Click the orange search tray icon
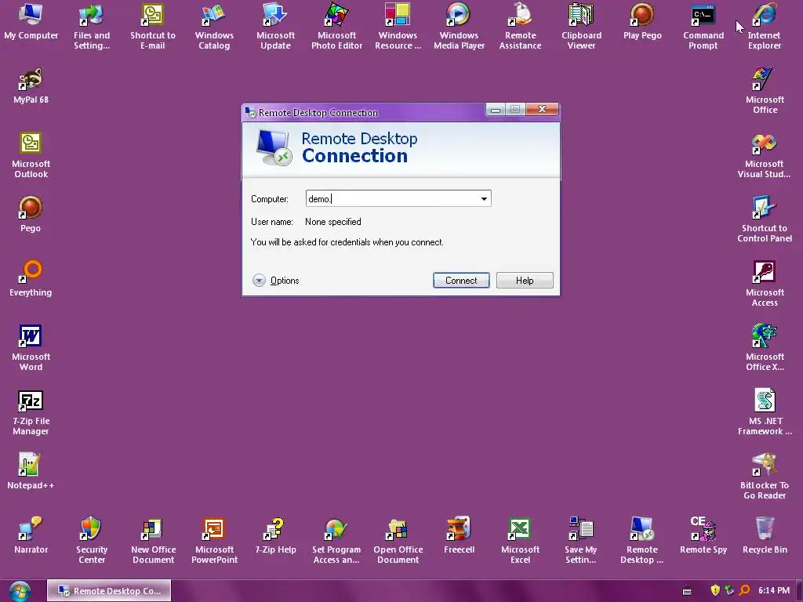Image resolution: width=803 pixels, height=602 pixels. [744, 590]
